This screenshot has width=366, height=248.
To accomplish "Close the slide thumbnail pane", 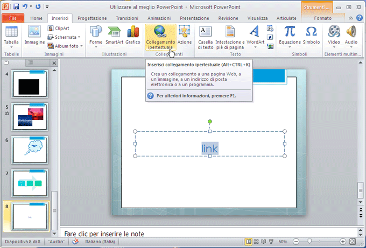I will (x=54, y=63).
